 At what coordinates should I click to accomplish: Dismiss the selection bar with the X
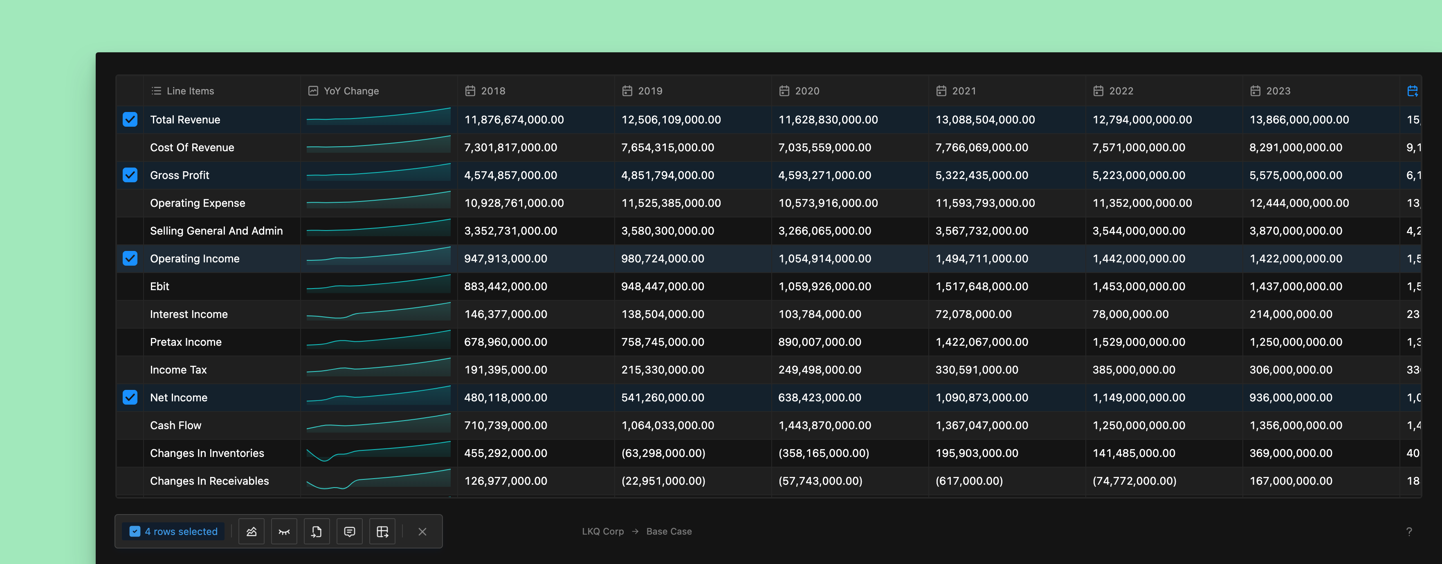pos(422,531)
